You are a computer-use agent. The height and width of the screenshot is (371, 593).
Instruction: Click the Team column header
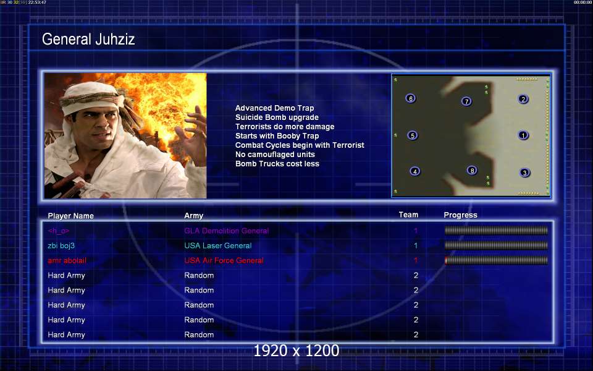[408, 215]
